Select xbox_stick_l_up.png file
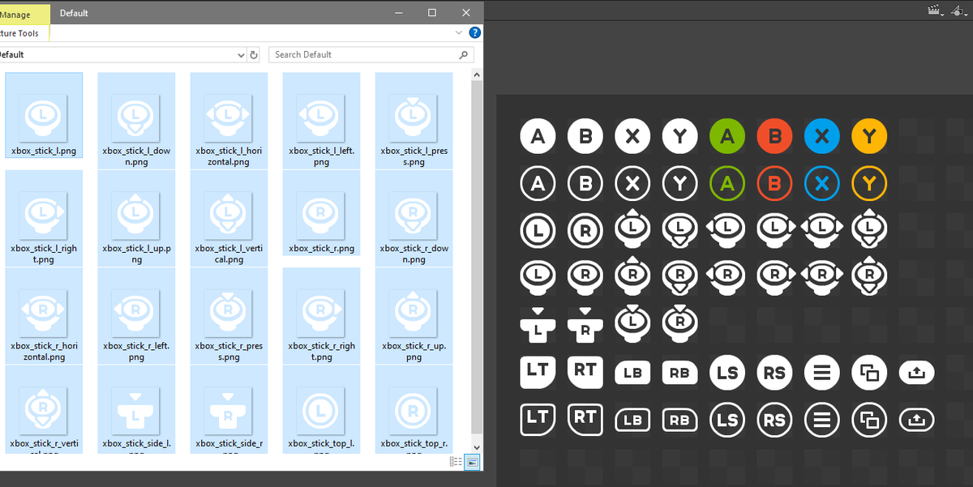 [x=136, y=217]
